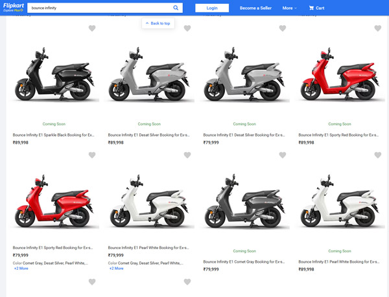Open Become a Seller menu item
This screenshot has width=389, height=297.
click(255, 8)
